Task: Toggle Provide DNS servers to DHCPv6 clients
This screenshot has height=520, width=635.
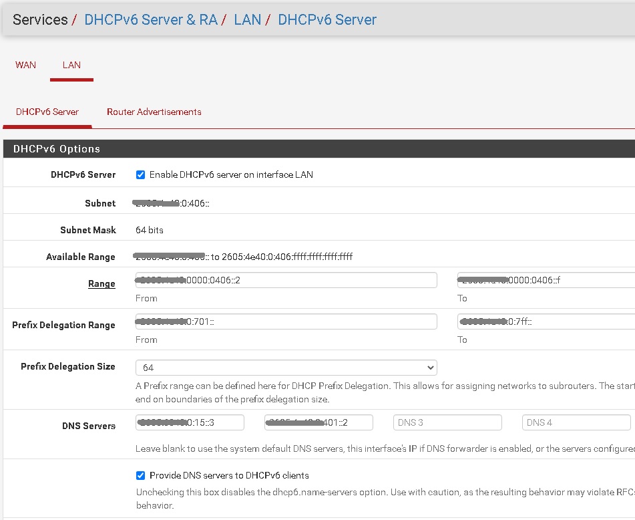Action: [x=140, y=475]
